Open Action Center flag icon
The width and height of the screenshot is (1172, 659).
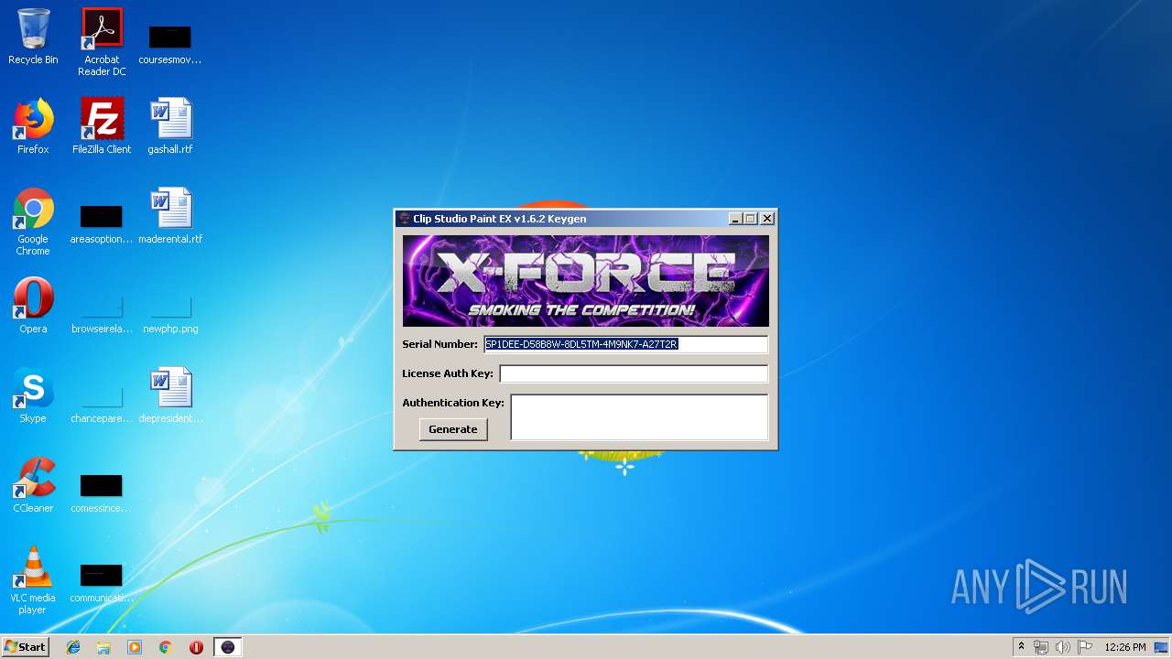[x=1084, y=647]
